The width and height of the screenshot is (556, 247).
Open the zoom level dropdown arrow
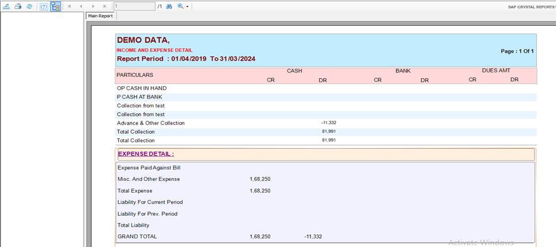click(187, 7)
